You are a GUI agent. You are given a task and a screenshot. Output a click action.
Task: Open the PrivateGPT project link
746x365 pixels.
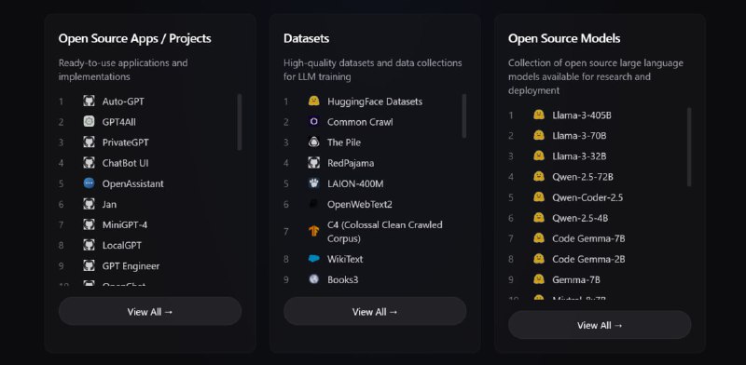[126, 142]
